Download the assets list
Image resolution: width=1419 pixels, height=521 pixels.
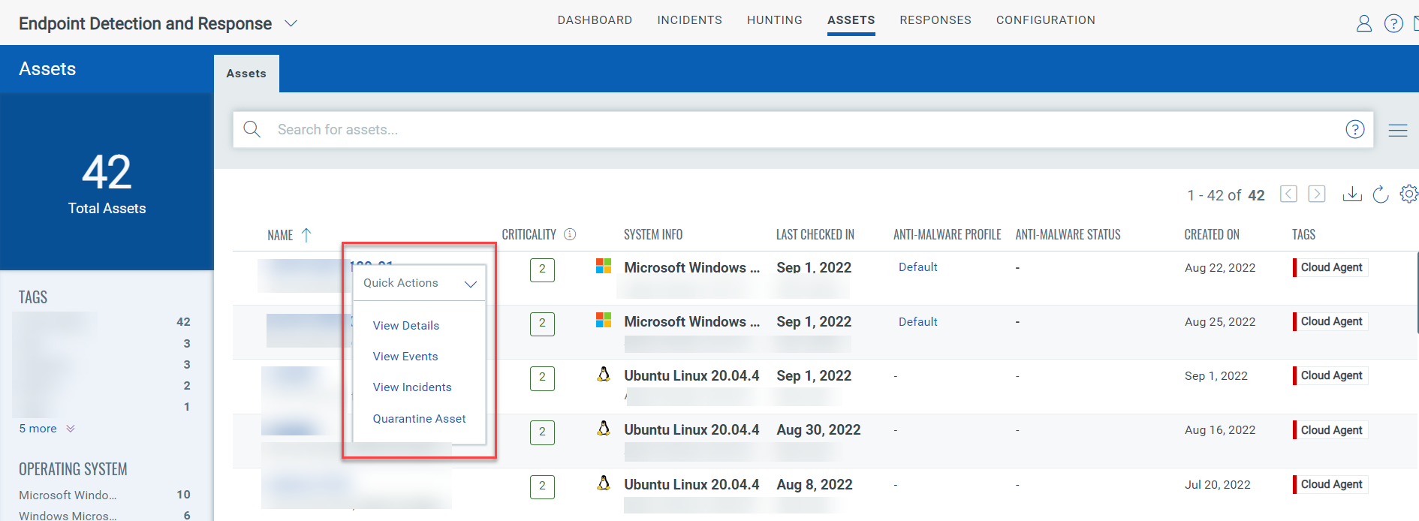pyautogui.click(x=1352, y=194)
